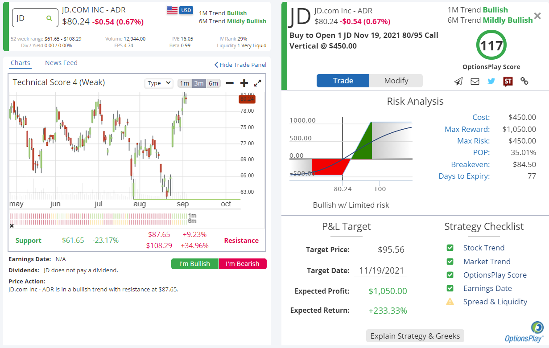The image size is (549, 348).
Task: Click the ticker symbol search field
Action: (x=35, y=18)
